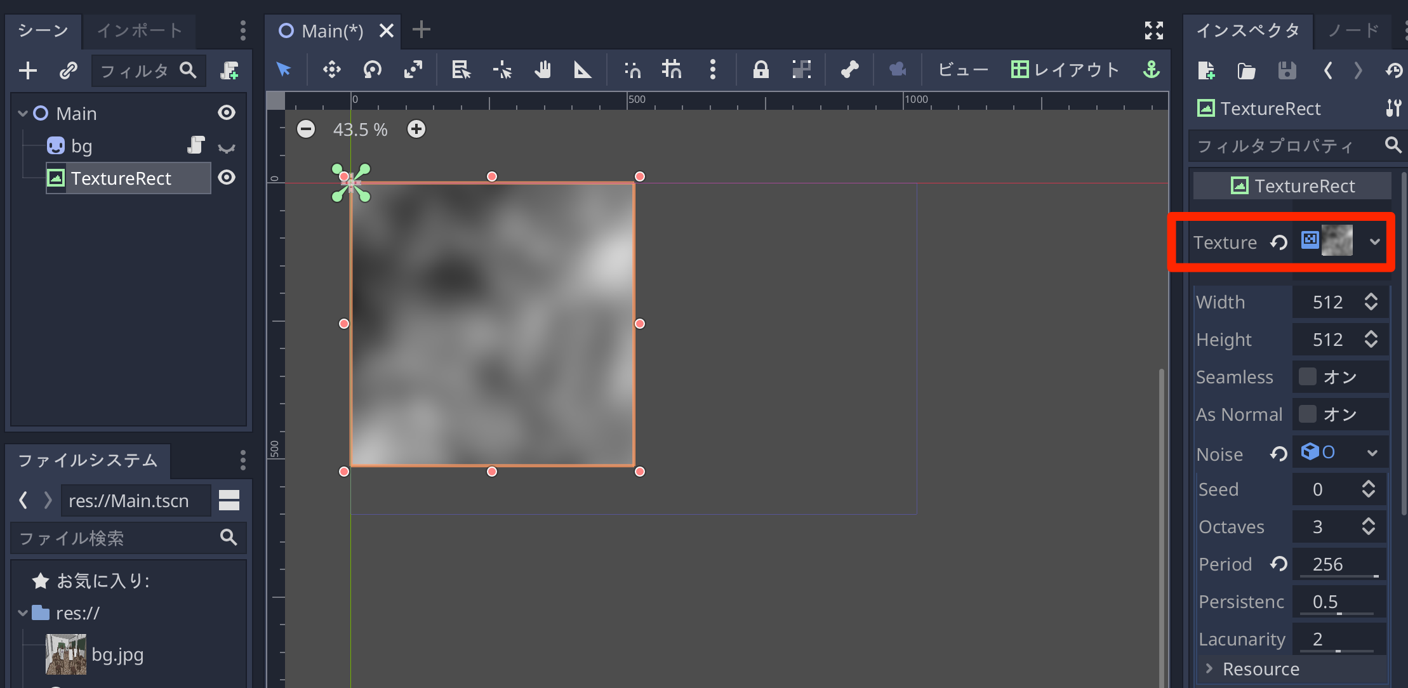Screen dimensions: 1408x688
Task: Save the current TextureRect resource
Action: click(x=1287, y=70)
